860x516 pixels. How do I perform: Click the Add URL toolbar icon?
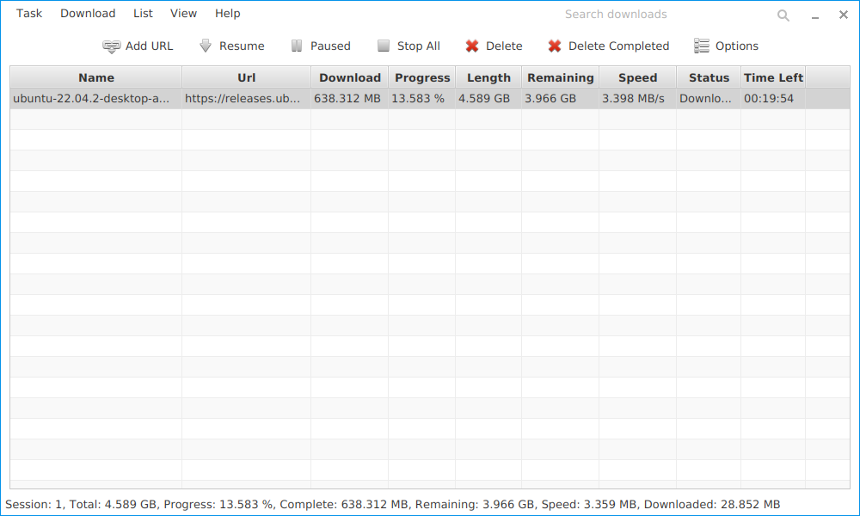[111, 46]
